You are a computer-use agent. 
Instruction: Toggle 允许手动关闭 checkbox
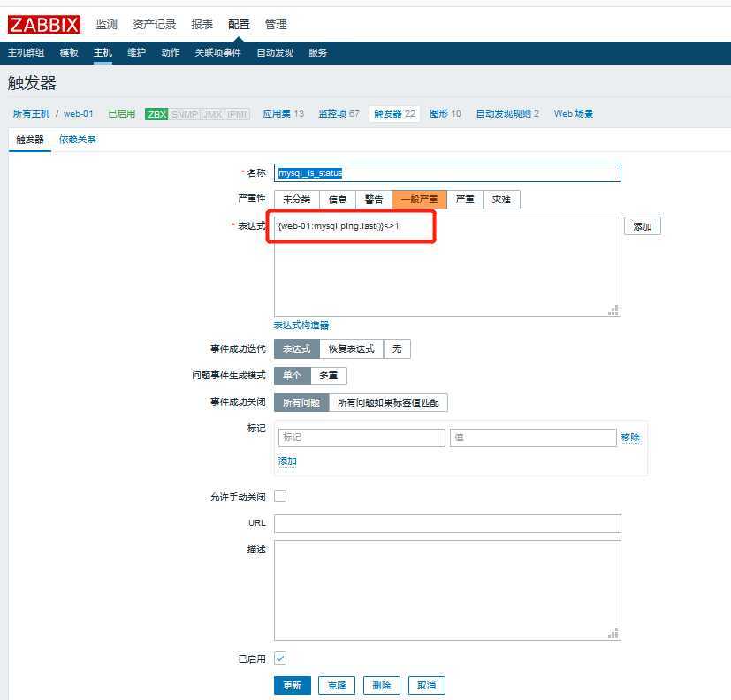[280, 496]
